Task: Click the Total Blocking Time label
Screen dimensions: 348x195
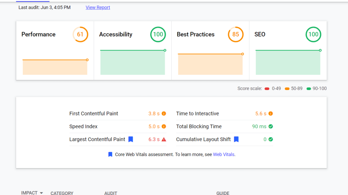Action: 199,126
